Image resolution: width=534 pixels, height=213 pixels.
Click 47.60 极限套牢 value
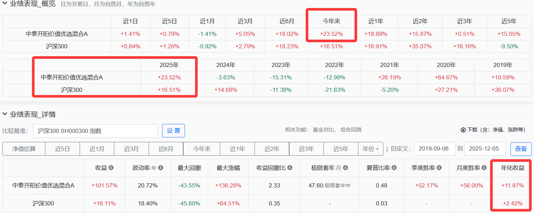pyautogui.click(x=315, y=185)
